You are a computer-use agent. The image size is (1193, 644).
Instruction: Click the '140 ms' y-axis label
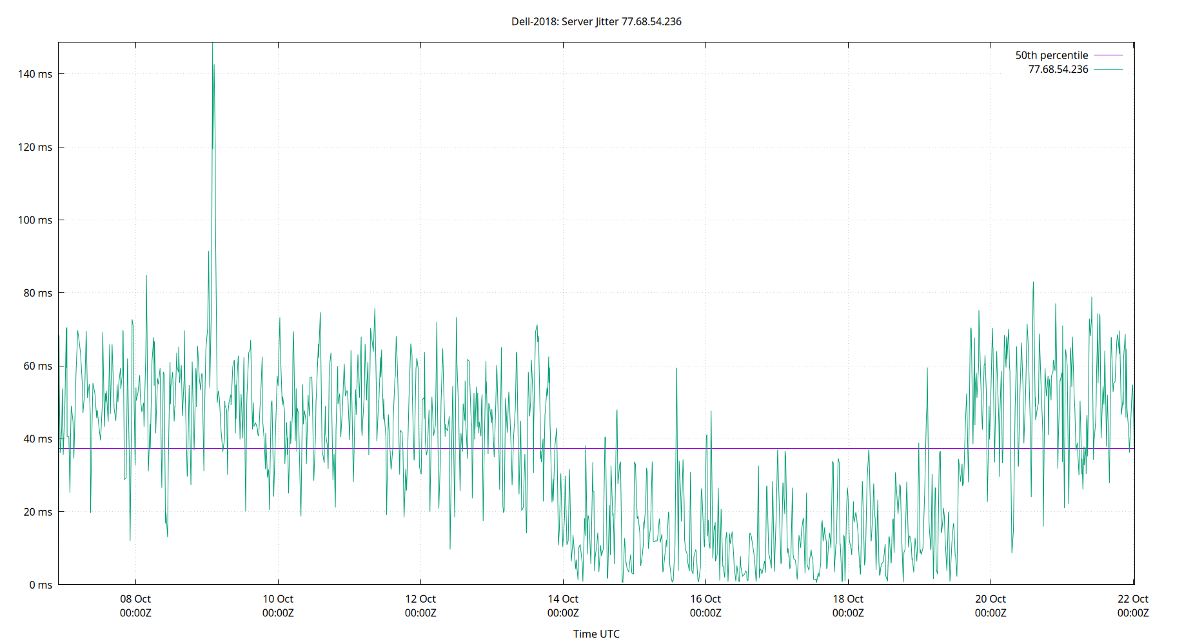[x=35, y=74]
